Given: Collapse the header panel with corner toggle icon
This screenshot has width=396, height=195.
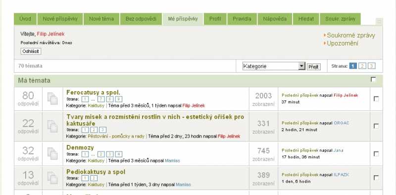Looking at the screenshot, I should point(379,22).
